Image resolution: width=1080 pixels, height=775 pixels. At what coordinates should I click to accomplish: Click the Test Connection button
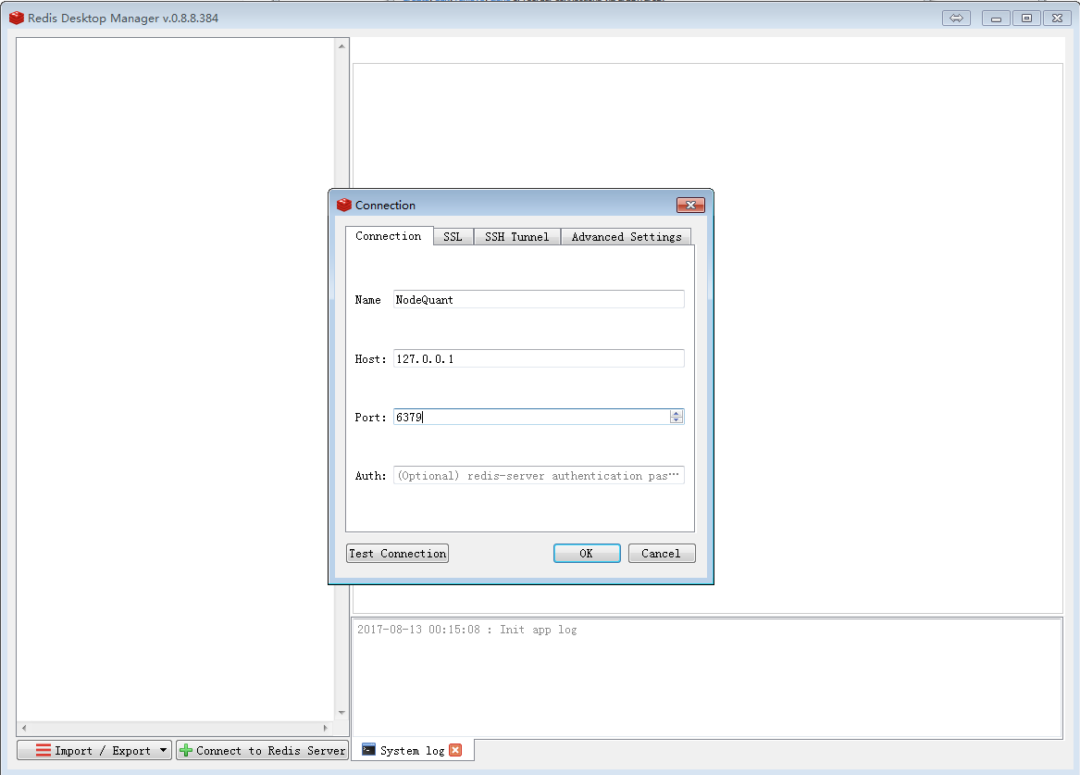tap(397, 553)
